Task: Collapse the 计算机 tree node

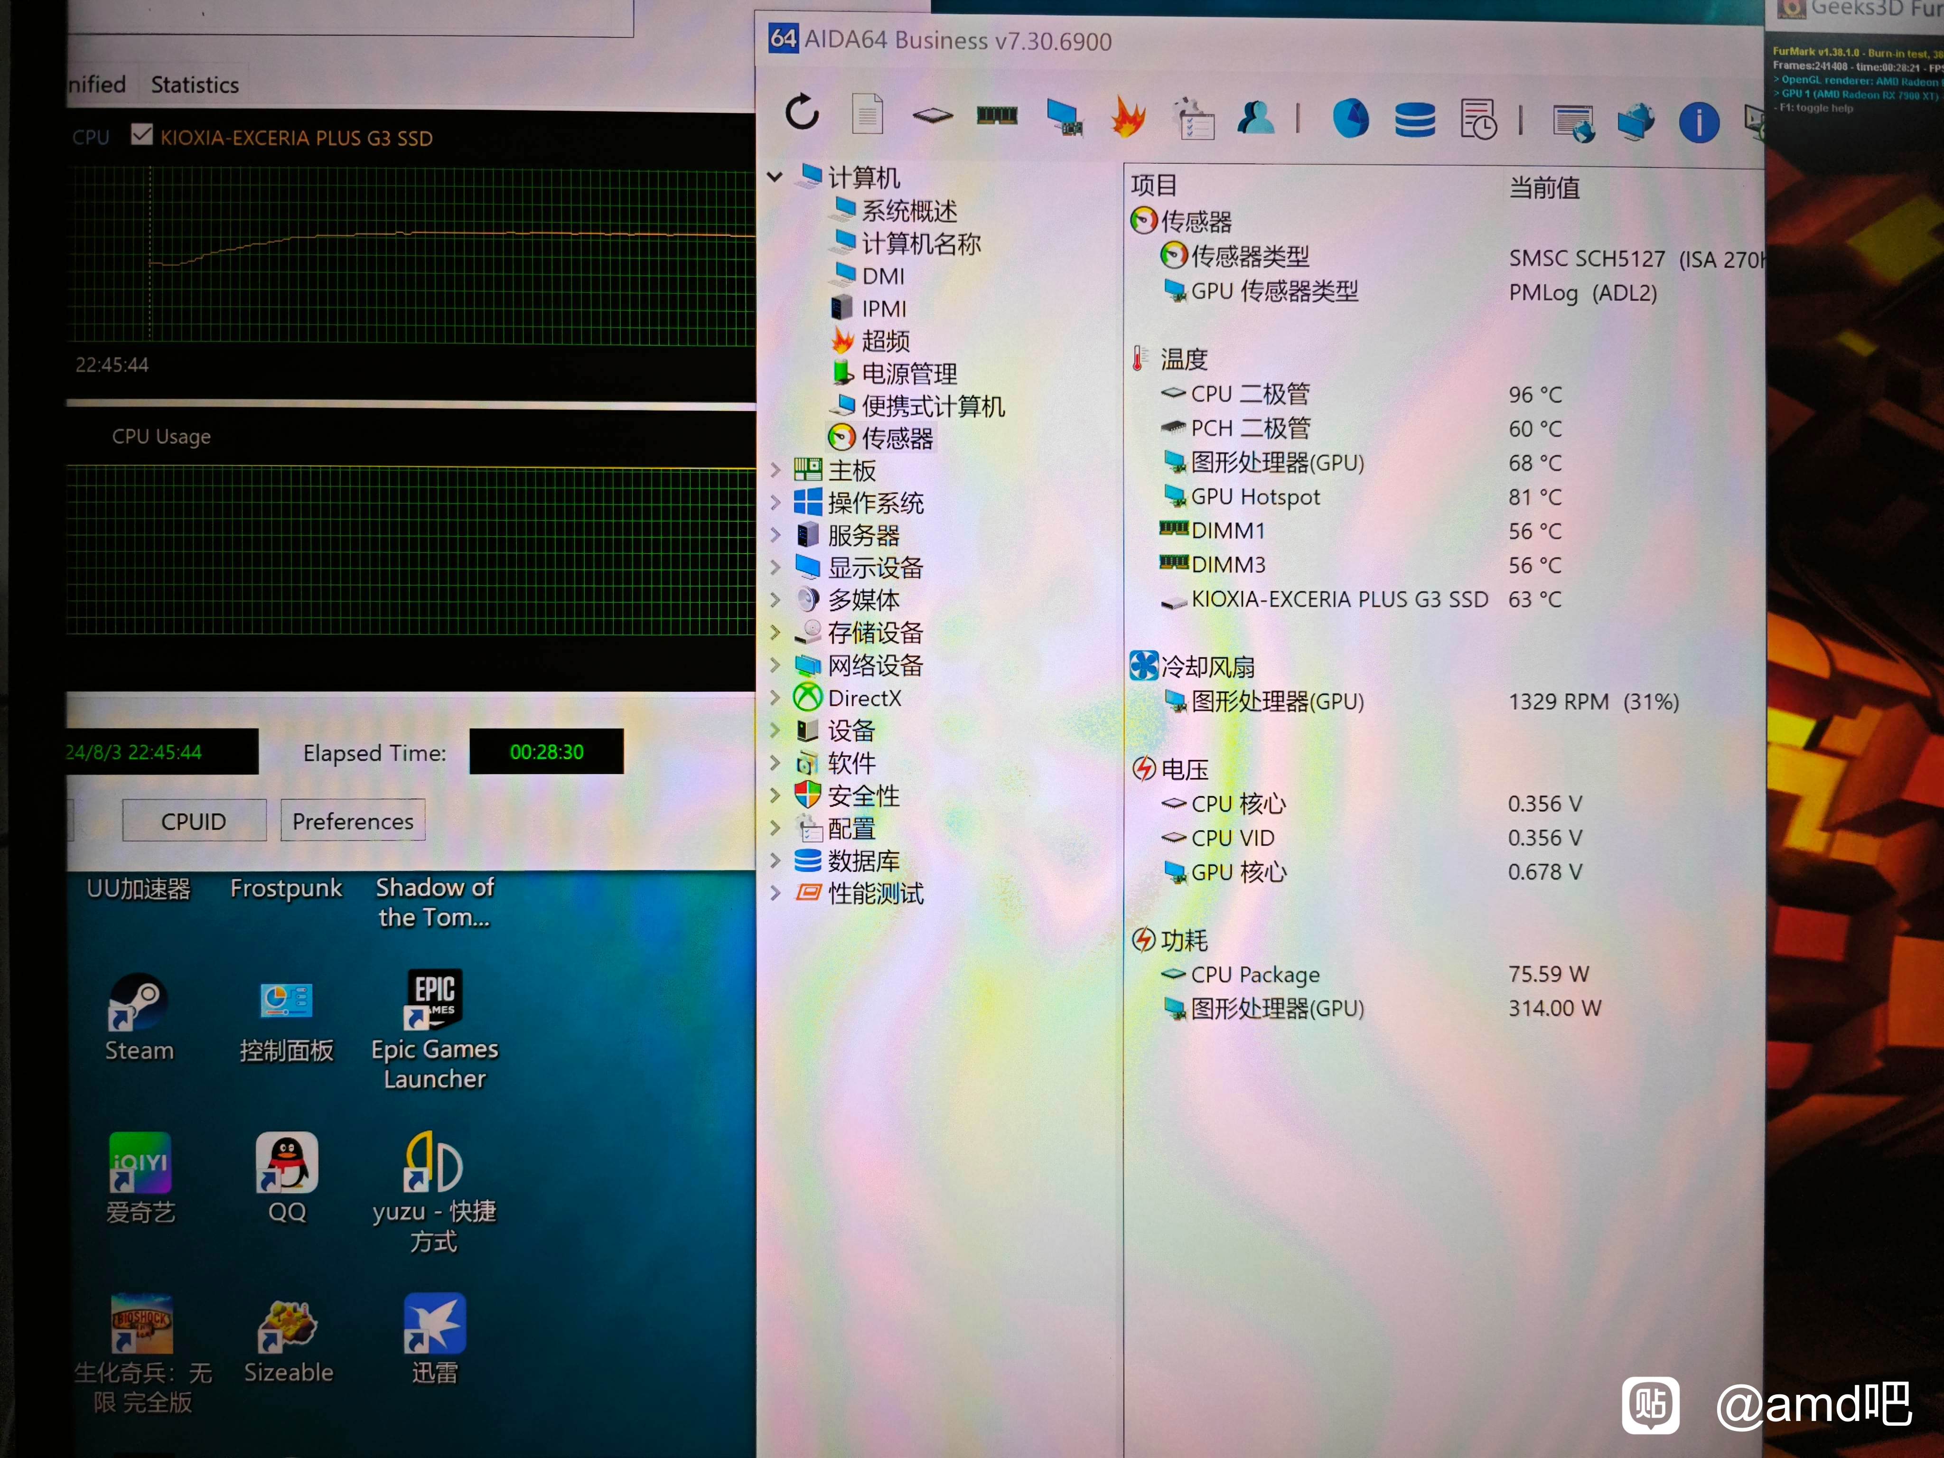Action: click(774, 177)
